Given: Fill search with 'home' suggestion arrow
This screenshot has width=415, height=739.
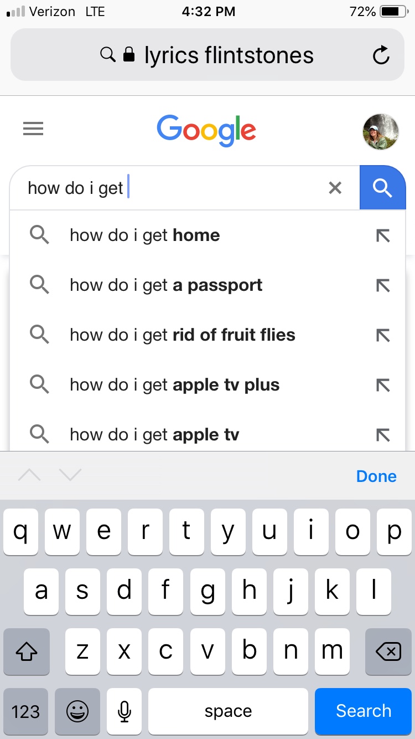Looking at the screenshot, I should tap(383, 235).
